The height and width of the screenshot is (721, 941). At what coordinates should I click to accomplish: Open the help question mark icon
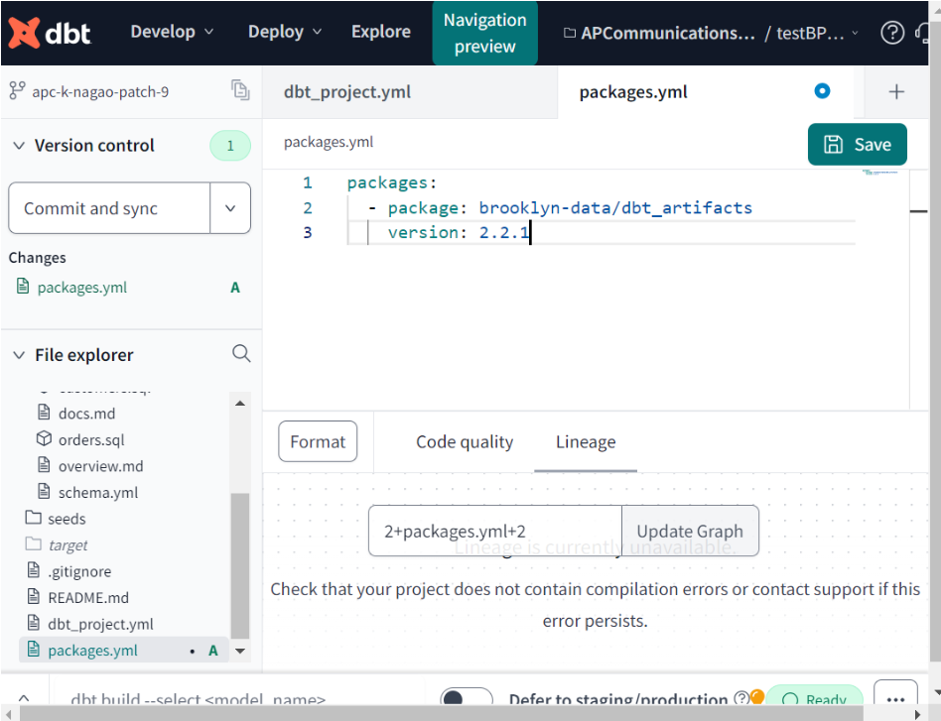coord(891,33)
